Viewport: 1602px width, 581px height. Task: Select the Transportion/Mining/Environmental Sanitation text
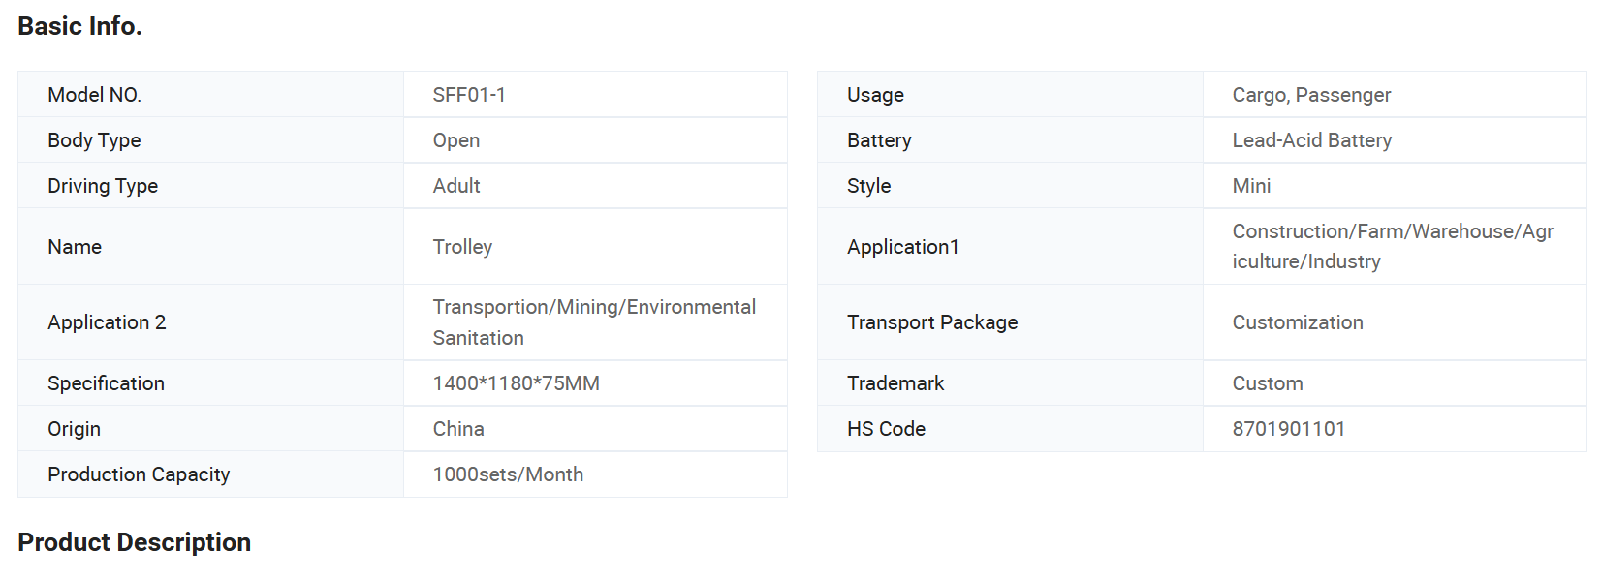pos(593,321)
